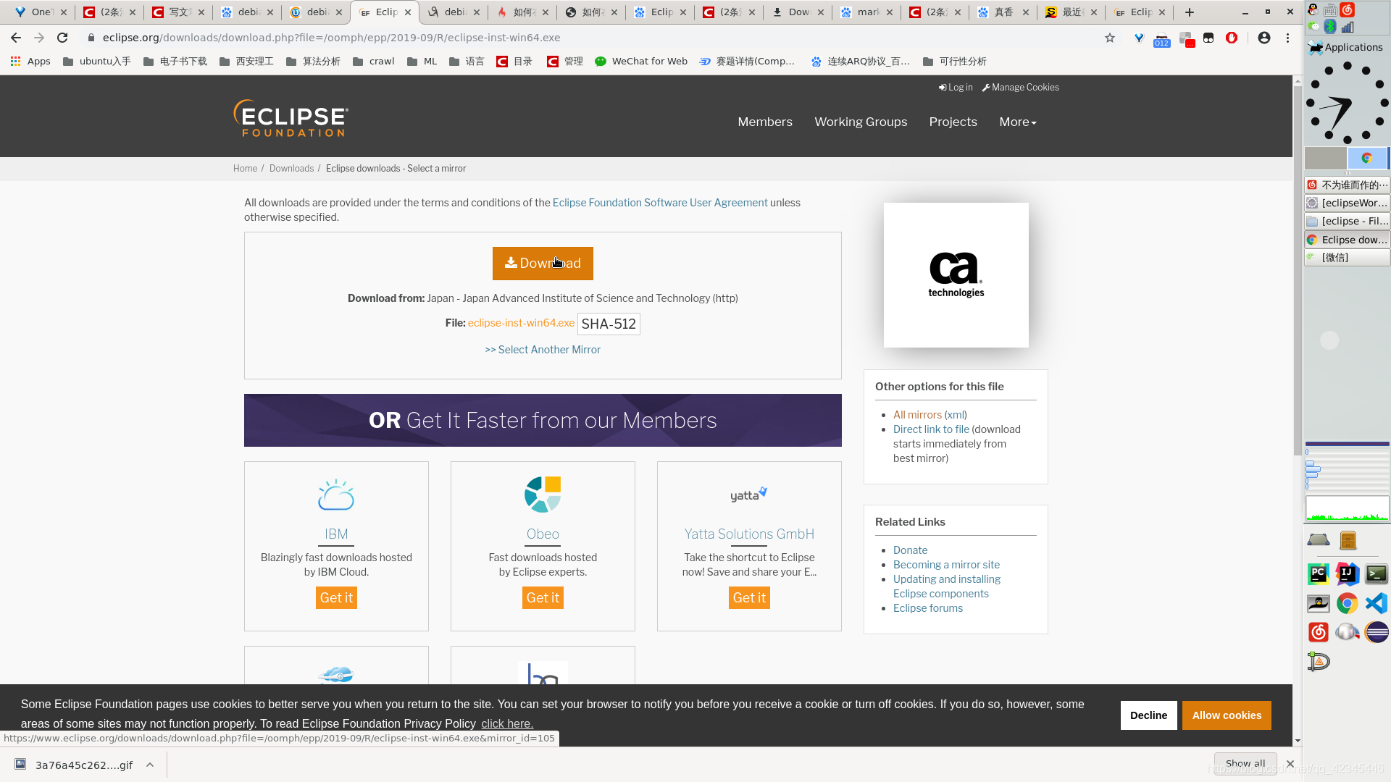The image size is (1391, 782).
Task: Open the Visual Studio Code launcher
Action: [1377, 603]
